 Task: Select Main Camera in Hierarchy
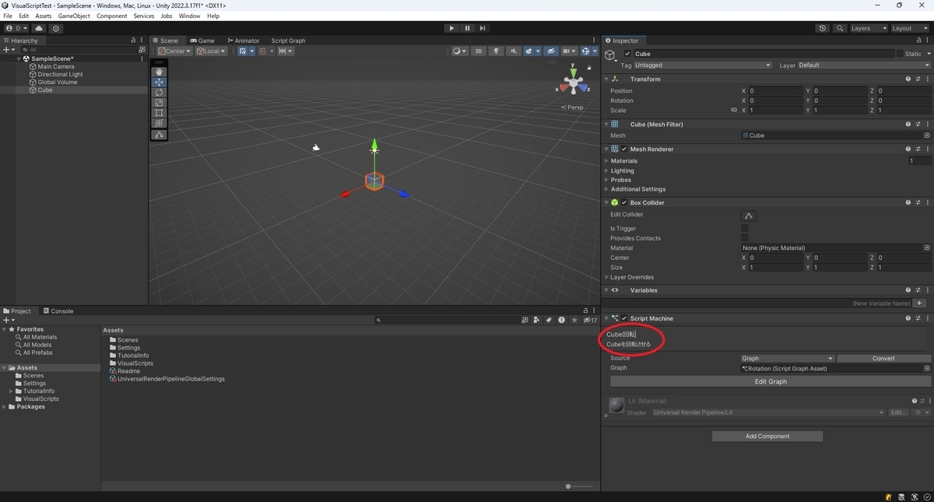[51, 67]
